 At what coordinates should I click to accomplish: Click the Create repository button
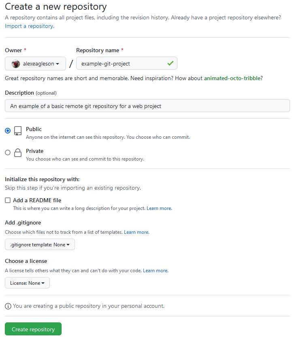pos(33,329)
